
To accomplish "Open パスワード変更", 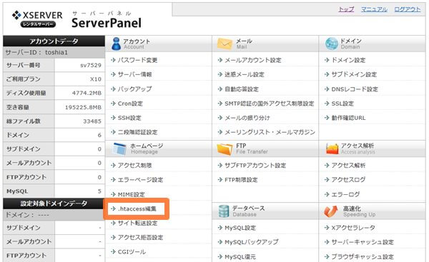I will tap(137, 60).
